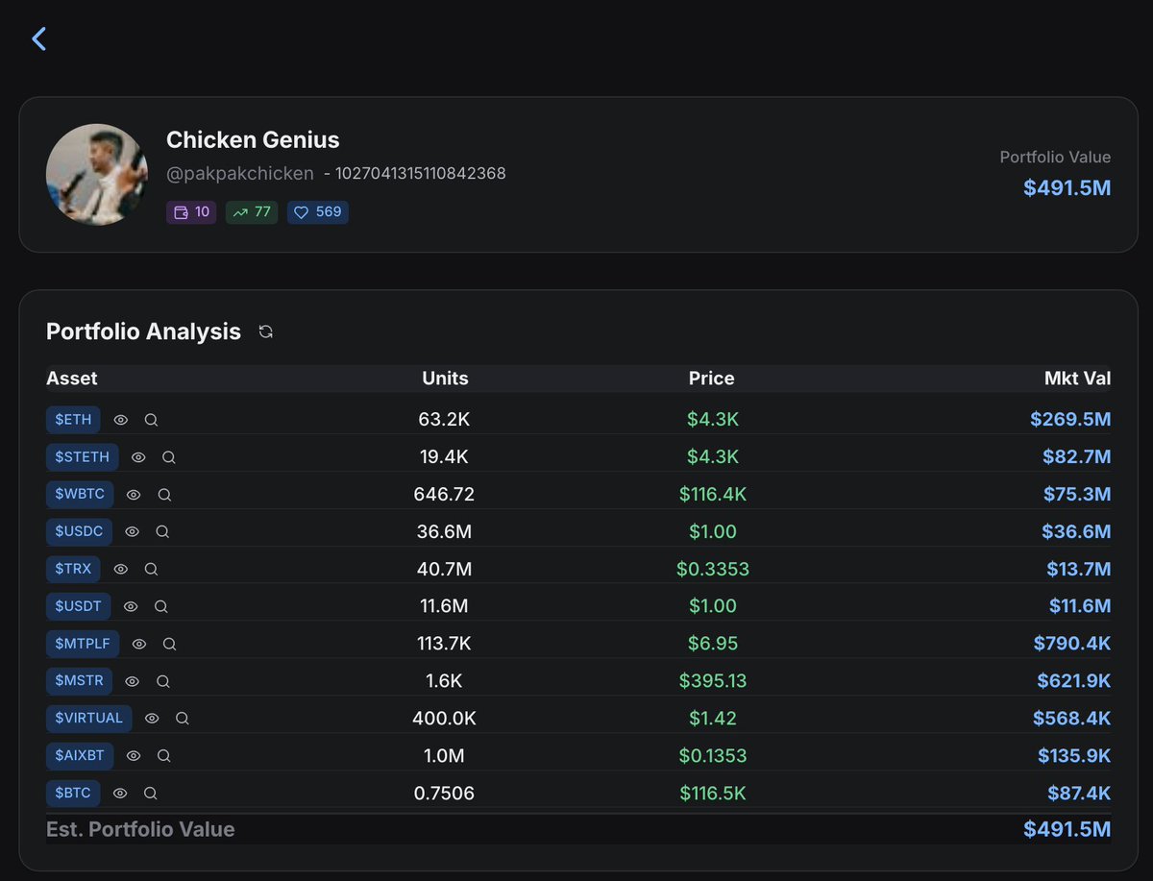Click the heart badge showing 569
The image size is (1153, 881).
[318, 211]
